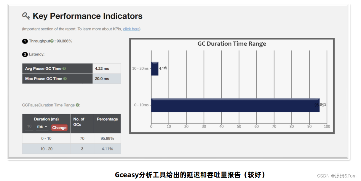Click the Avg Pause GC Time help icon

pos(64,69)
